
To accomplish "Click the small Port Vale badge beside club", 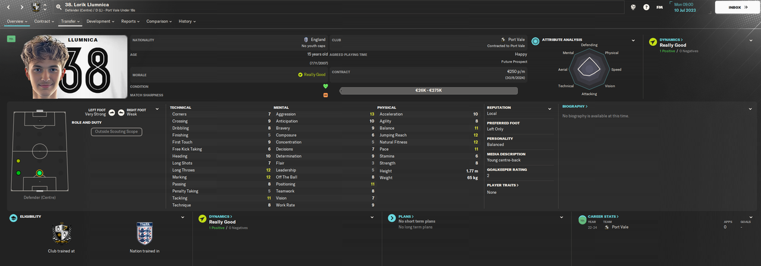I will pos(503,39).
